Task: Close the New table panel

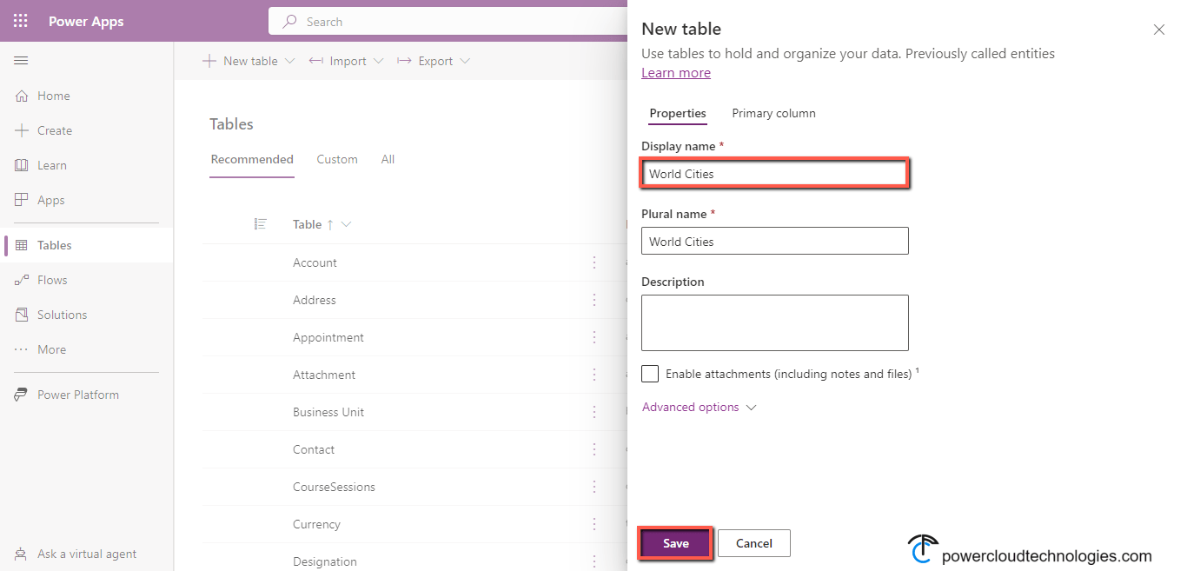Action: 1158,30
